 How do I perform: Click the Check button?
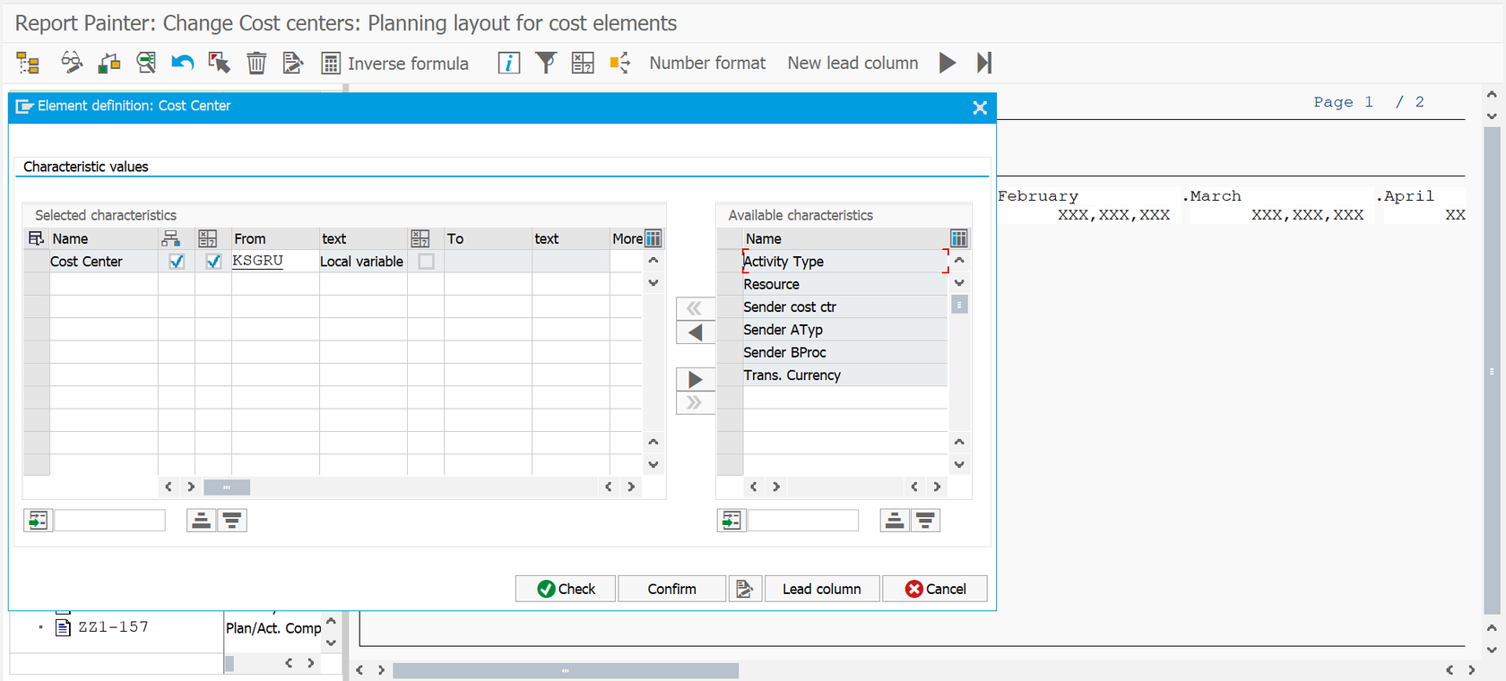(x=566, y=589)
